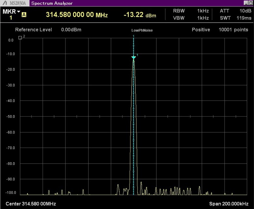Open the MKR marker dropdown arrow
Screen dimensions: 254x209
click(x=18, y=11)
